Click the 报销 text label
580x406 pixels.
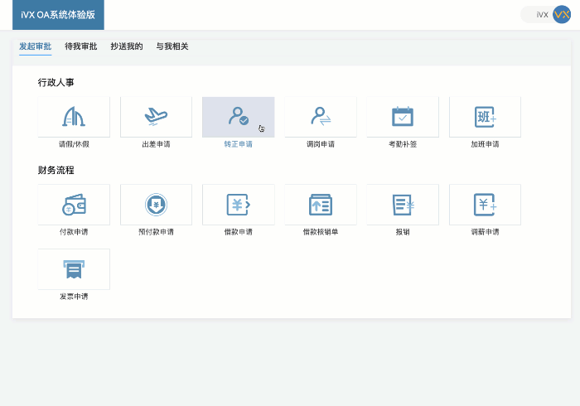(403, 232)
